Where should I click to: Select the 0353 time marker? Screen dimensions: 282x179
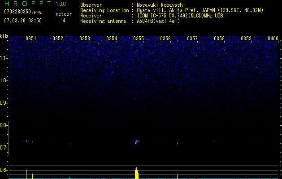click(x=85, y=38)
